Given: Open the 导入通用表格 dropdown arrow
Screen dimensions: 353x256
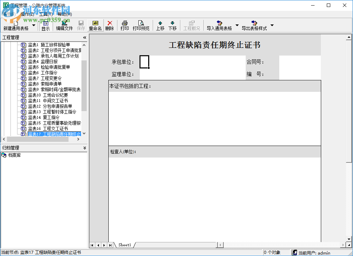Looking at the screenshot, I should tap(237, 25).
